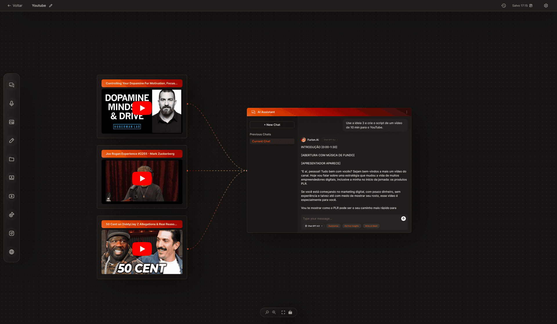The width and height of the screenshot is (557, 324).
Task: Open AI Assistant options menu
Action: coord(407,112)
